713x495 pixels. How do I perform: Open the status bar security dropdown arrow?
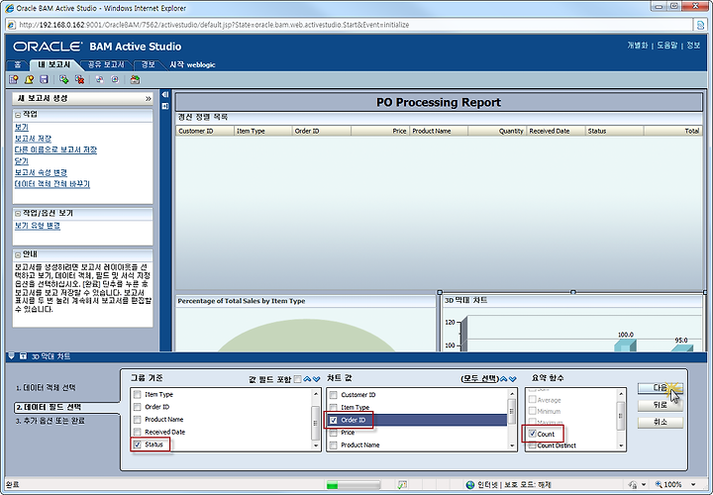pos(643,485)
